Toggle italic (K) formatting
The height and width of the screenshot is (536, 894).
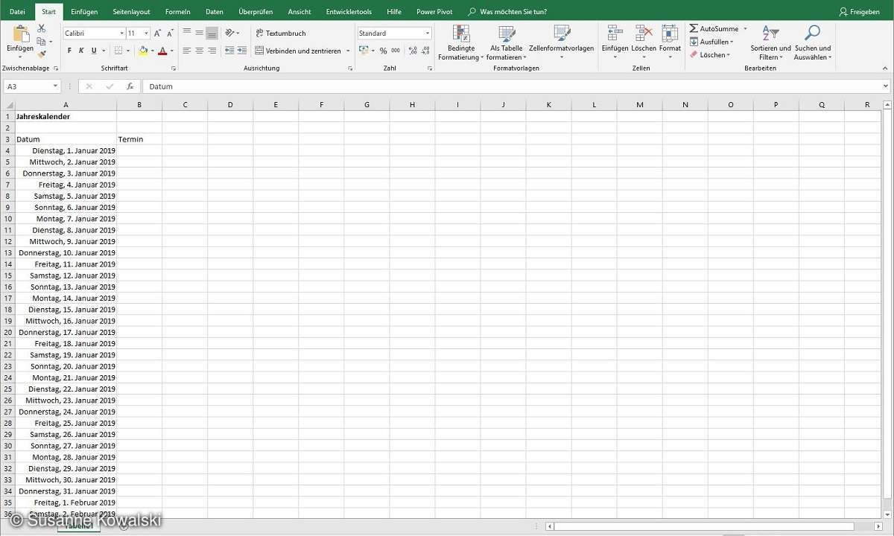tap(81, 51)
